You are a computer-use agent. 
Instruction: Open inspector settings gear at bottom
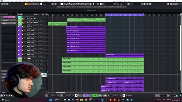coord(3,80)
